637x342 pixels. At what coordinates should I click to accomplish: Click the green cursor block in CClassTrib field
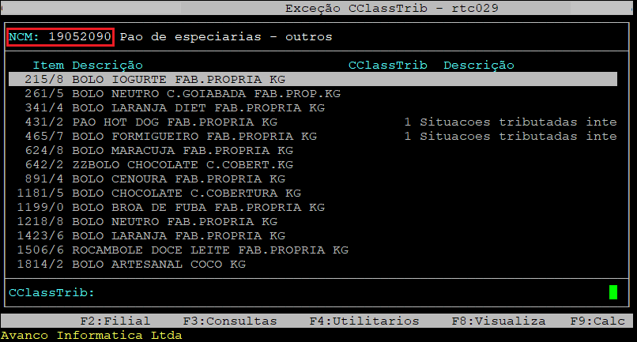[612, 293]
